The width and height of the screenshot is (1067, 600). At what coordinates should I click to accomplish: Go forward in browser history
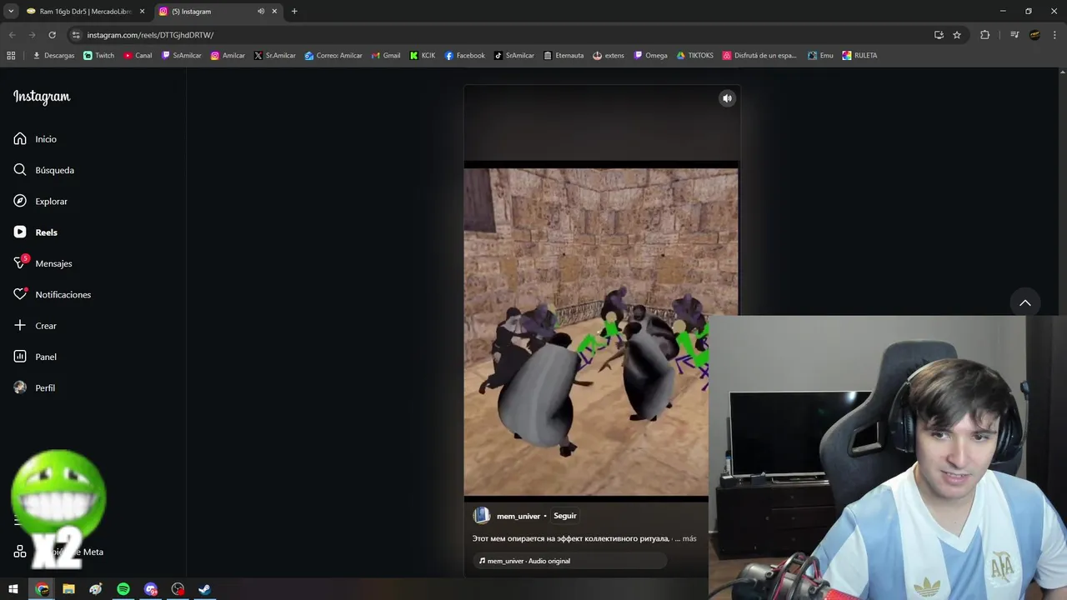[x=32, y=35]
